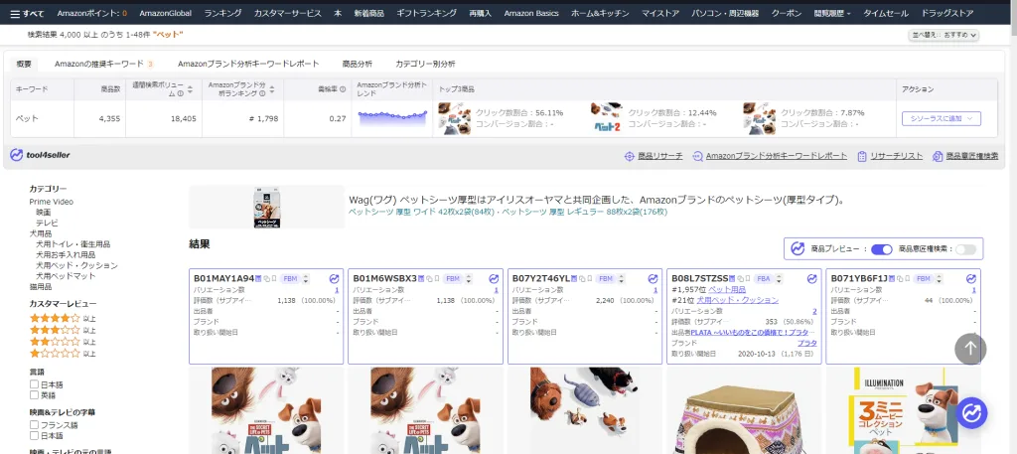Click the gray scroll-to-top arrow button
This screenshot has height=454, width=1017.
coord(970,349)
